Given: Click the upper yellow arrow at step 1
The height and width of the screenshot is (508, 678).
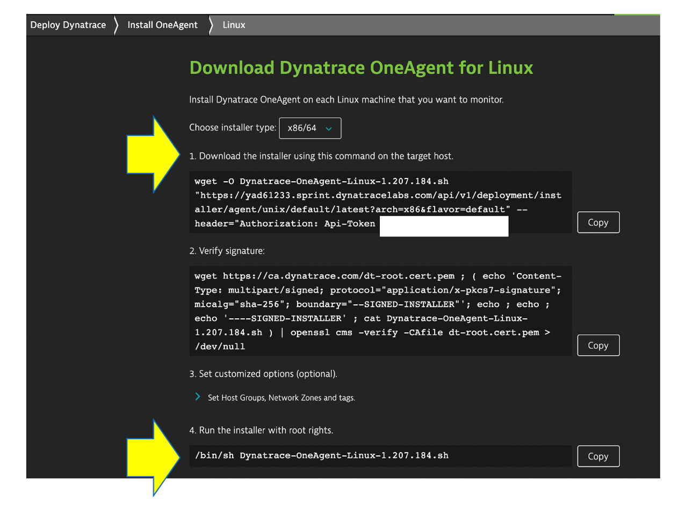Looking at the screenshot, I should (153, 155).
